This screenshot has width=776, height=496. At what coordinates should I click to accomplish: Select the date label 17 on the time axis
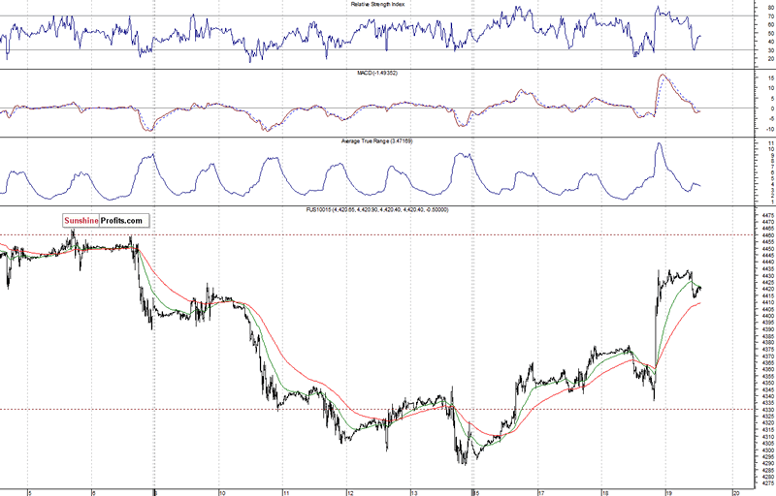[x=540, y=491]
